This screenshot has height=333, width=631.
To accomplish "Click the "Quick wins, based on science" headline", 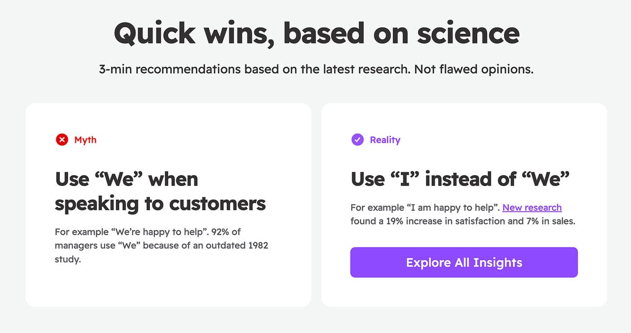I will (316, 33).
